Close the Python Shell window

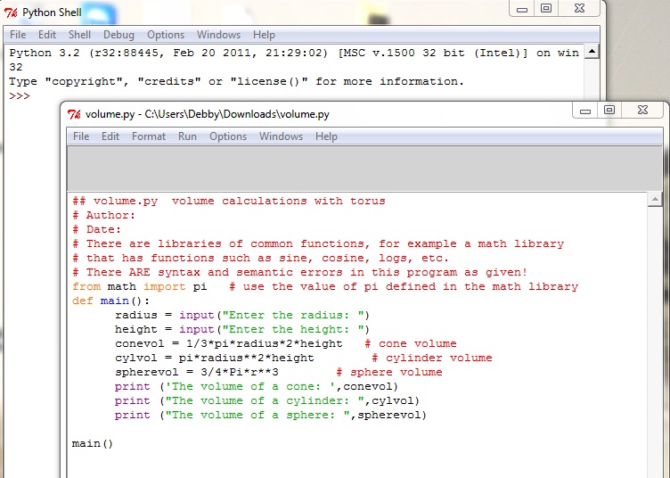tap(579, 9)
